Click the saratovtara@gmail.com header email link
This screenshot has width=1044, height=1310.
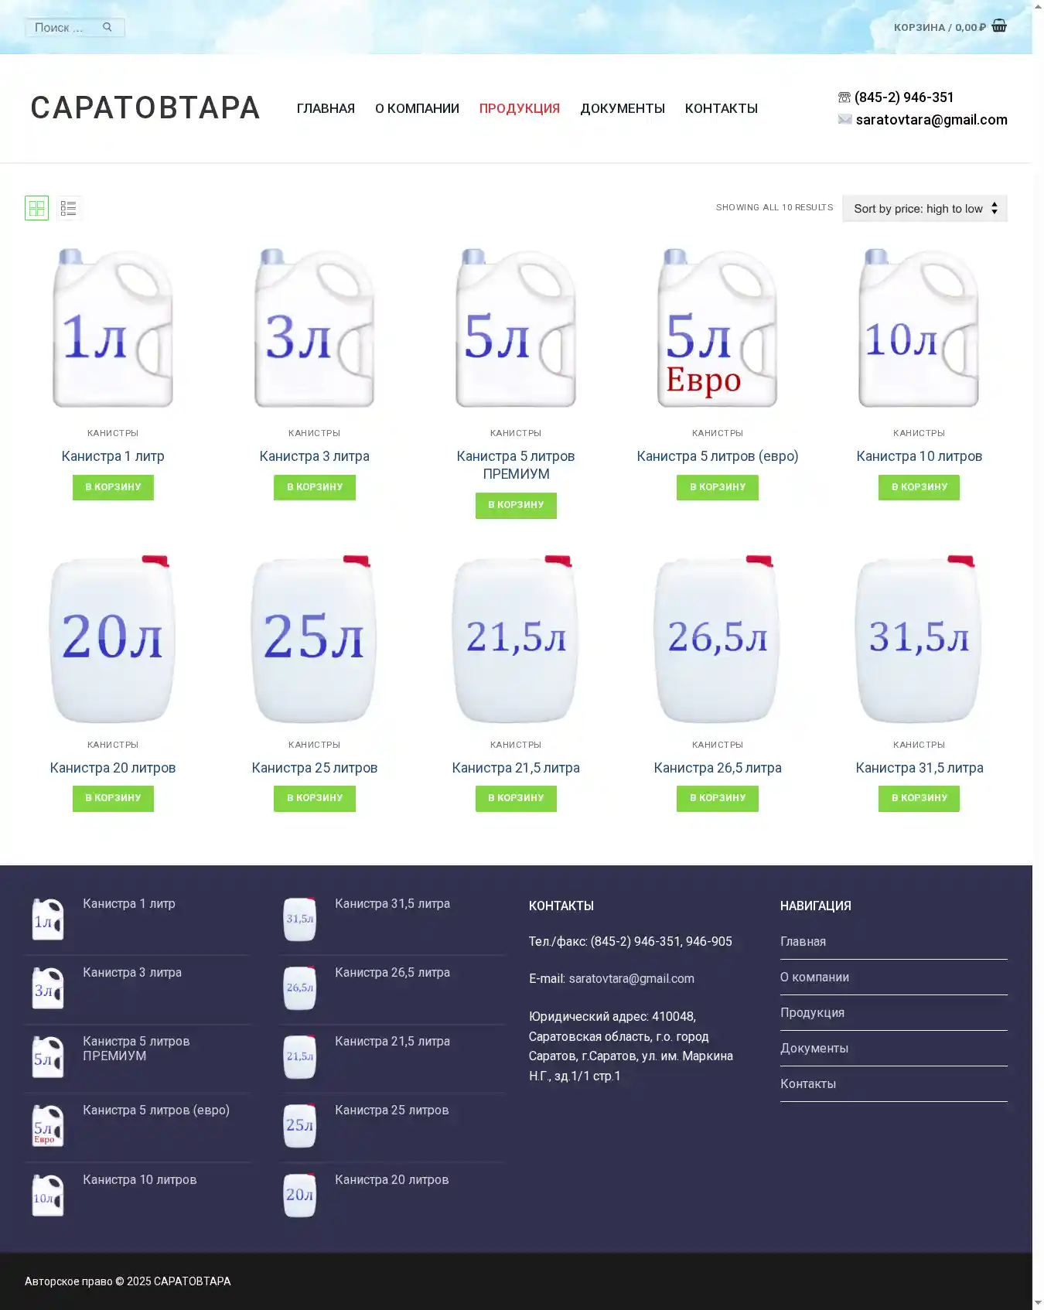(x=931, y=120)
